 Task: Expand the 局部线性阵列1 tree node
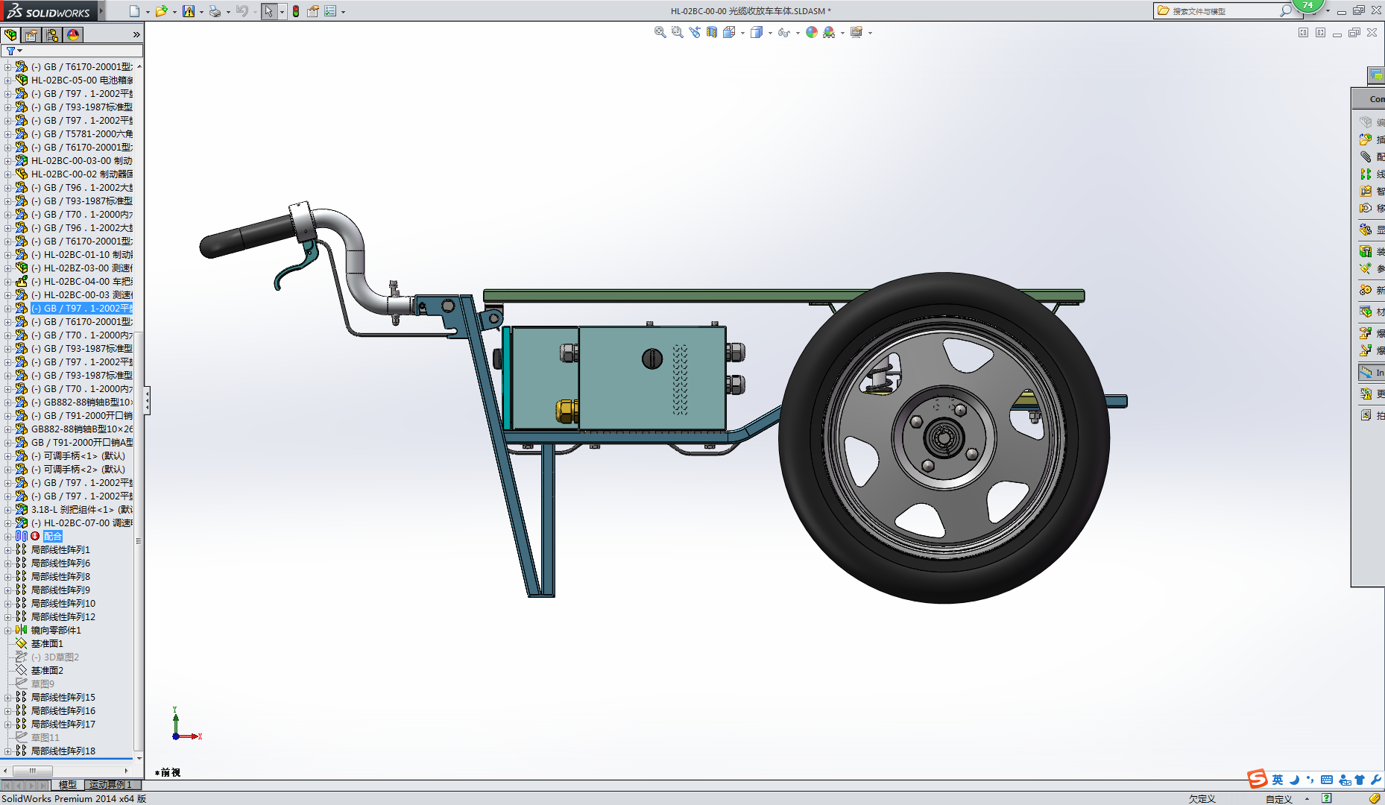[7, 550]
